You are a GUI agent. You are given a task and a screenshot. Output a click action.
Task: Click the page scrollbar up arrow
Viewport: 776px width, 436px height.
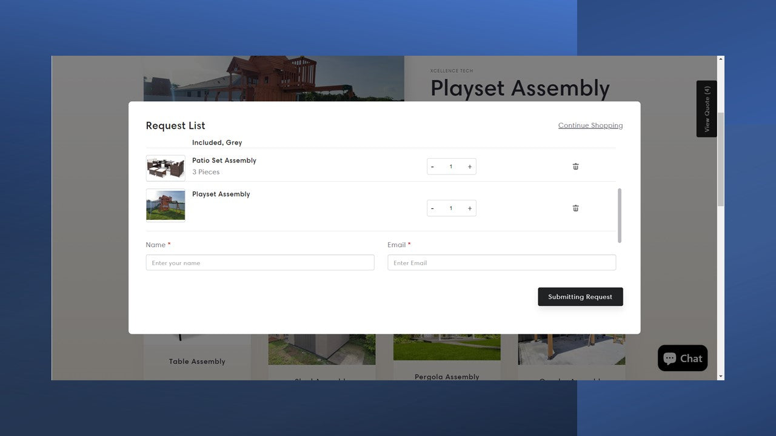coord(720,59)
